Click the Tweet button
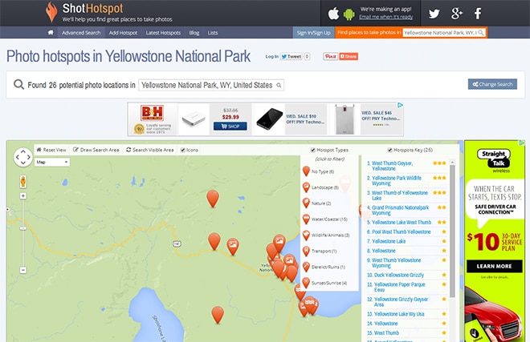This screenshot has width=530, height=342. point(291,56)
